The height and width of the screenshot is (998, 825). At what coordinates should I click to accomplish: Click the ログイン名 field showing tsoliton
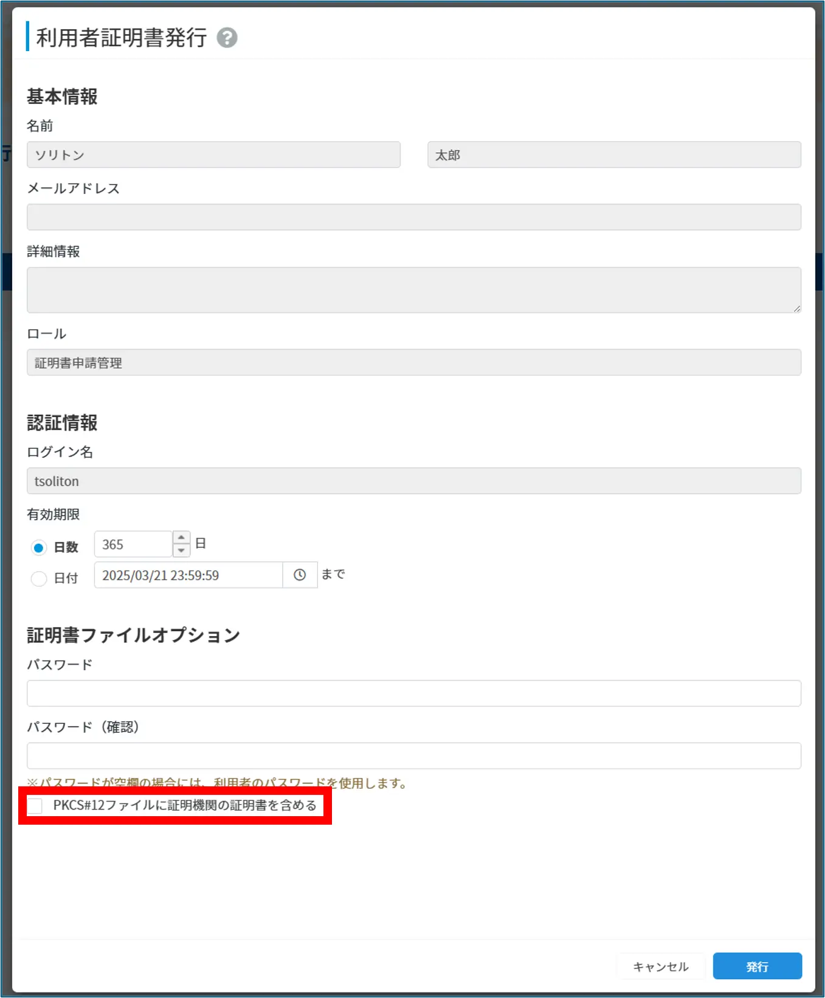click(x=413, y=481)
